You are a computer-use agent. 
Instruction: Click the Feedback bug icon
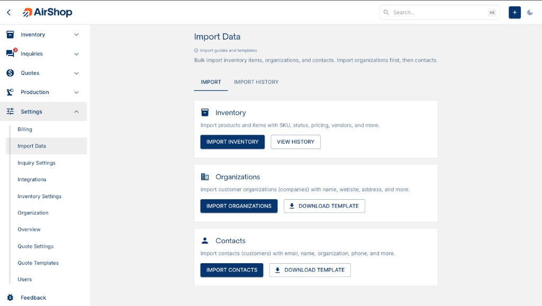[x=10, y=298]
